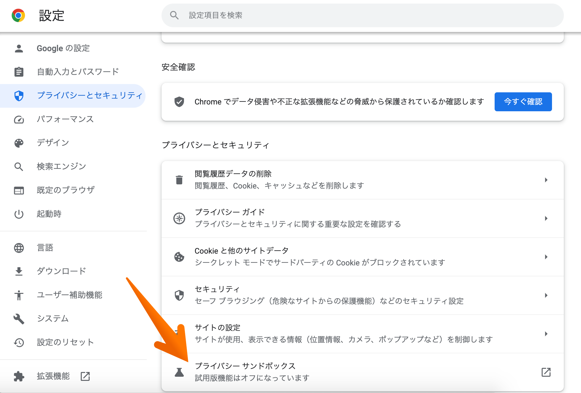Expand サイトの設定 with its arrow
This screenshot has width=581, height=393.
coord(546,334)
